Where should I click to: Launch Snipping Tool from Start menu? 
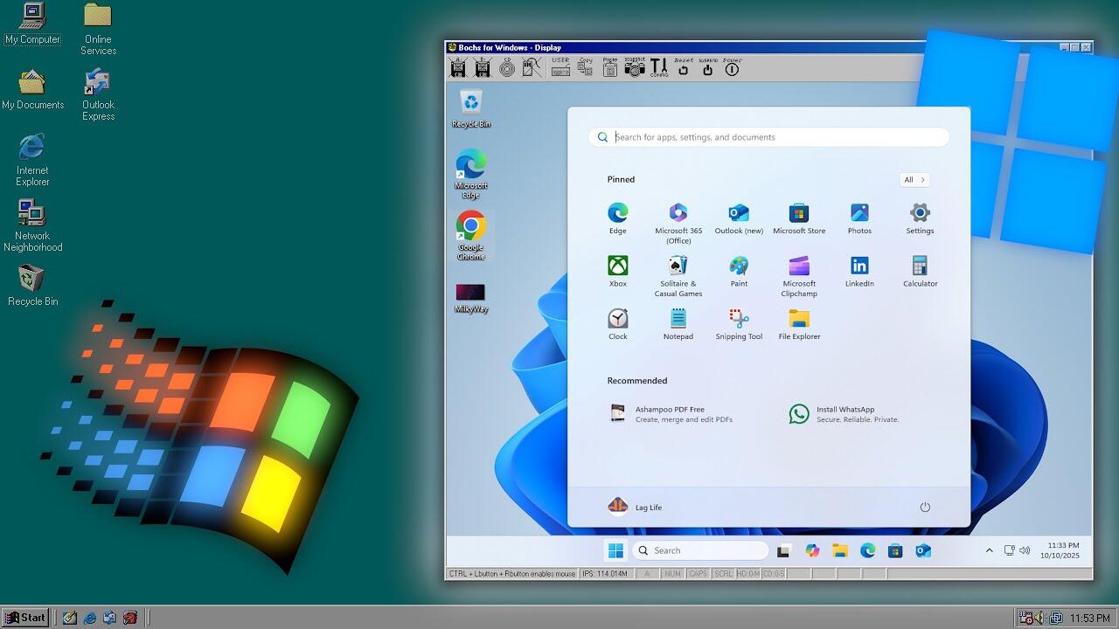(x=739, y=324)
